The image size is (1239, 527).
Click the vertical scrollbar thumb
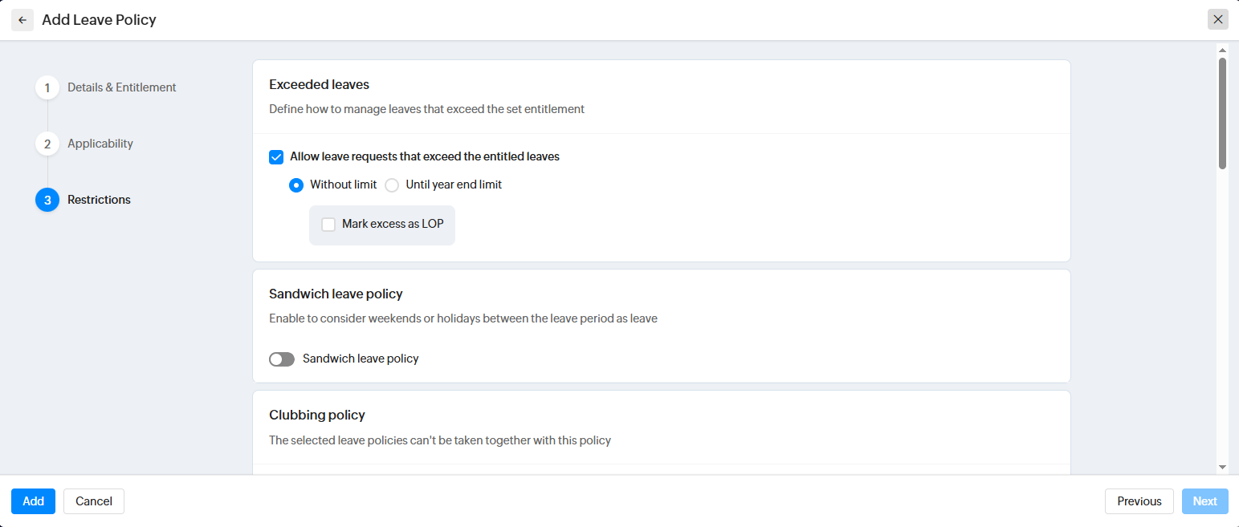click(x=1222, y=112)
